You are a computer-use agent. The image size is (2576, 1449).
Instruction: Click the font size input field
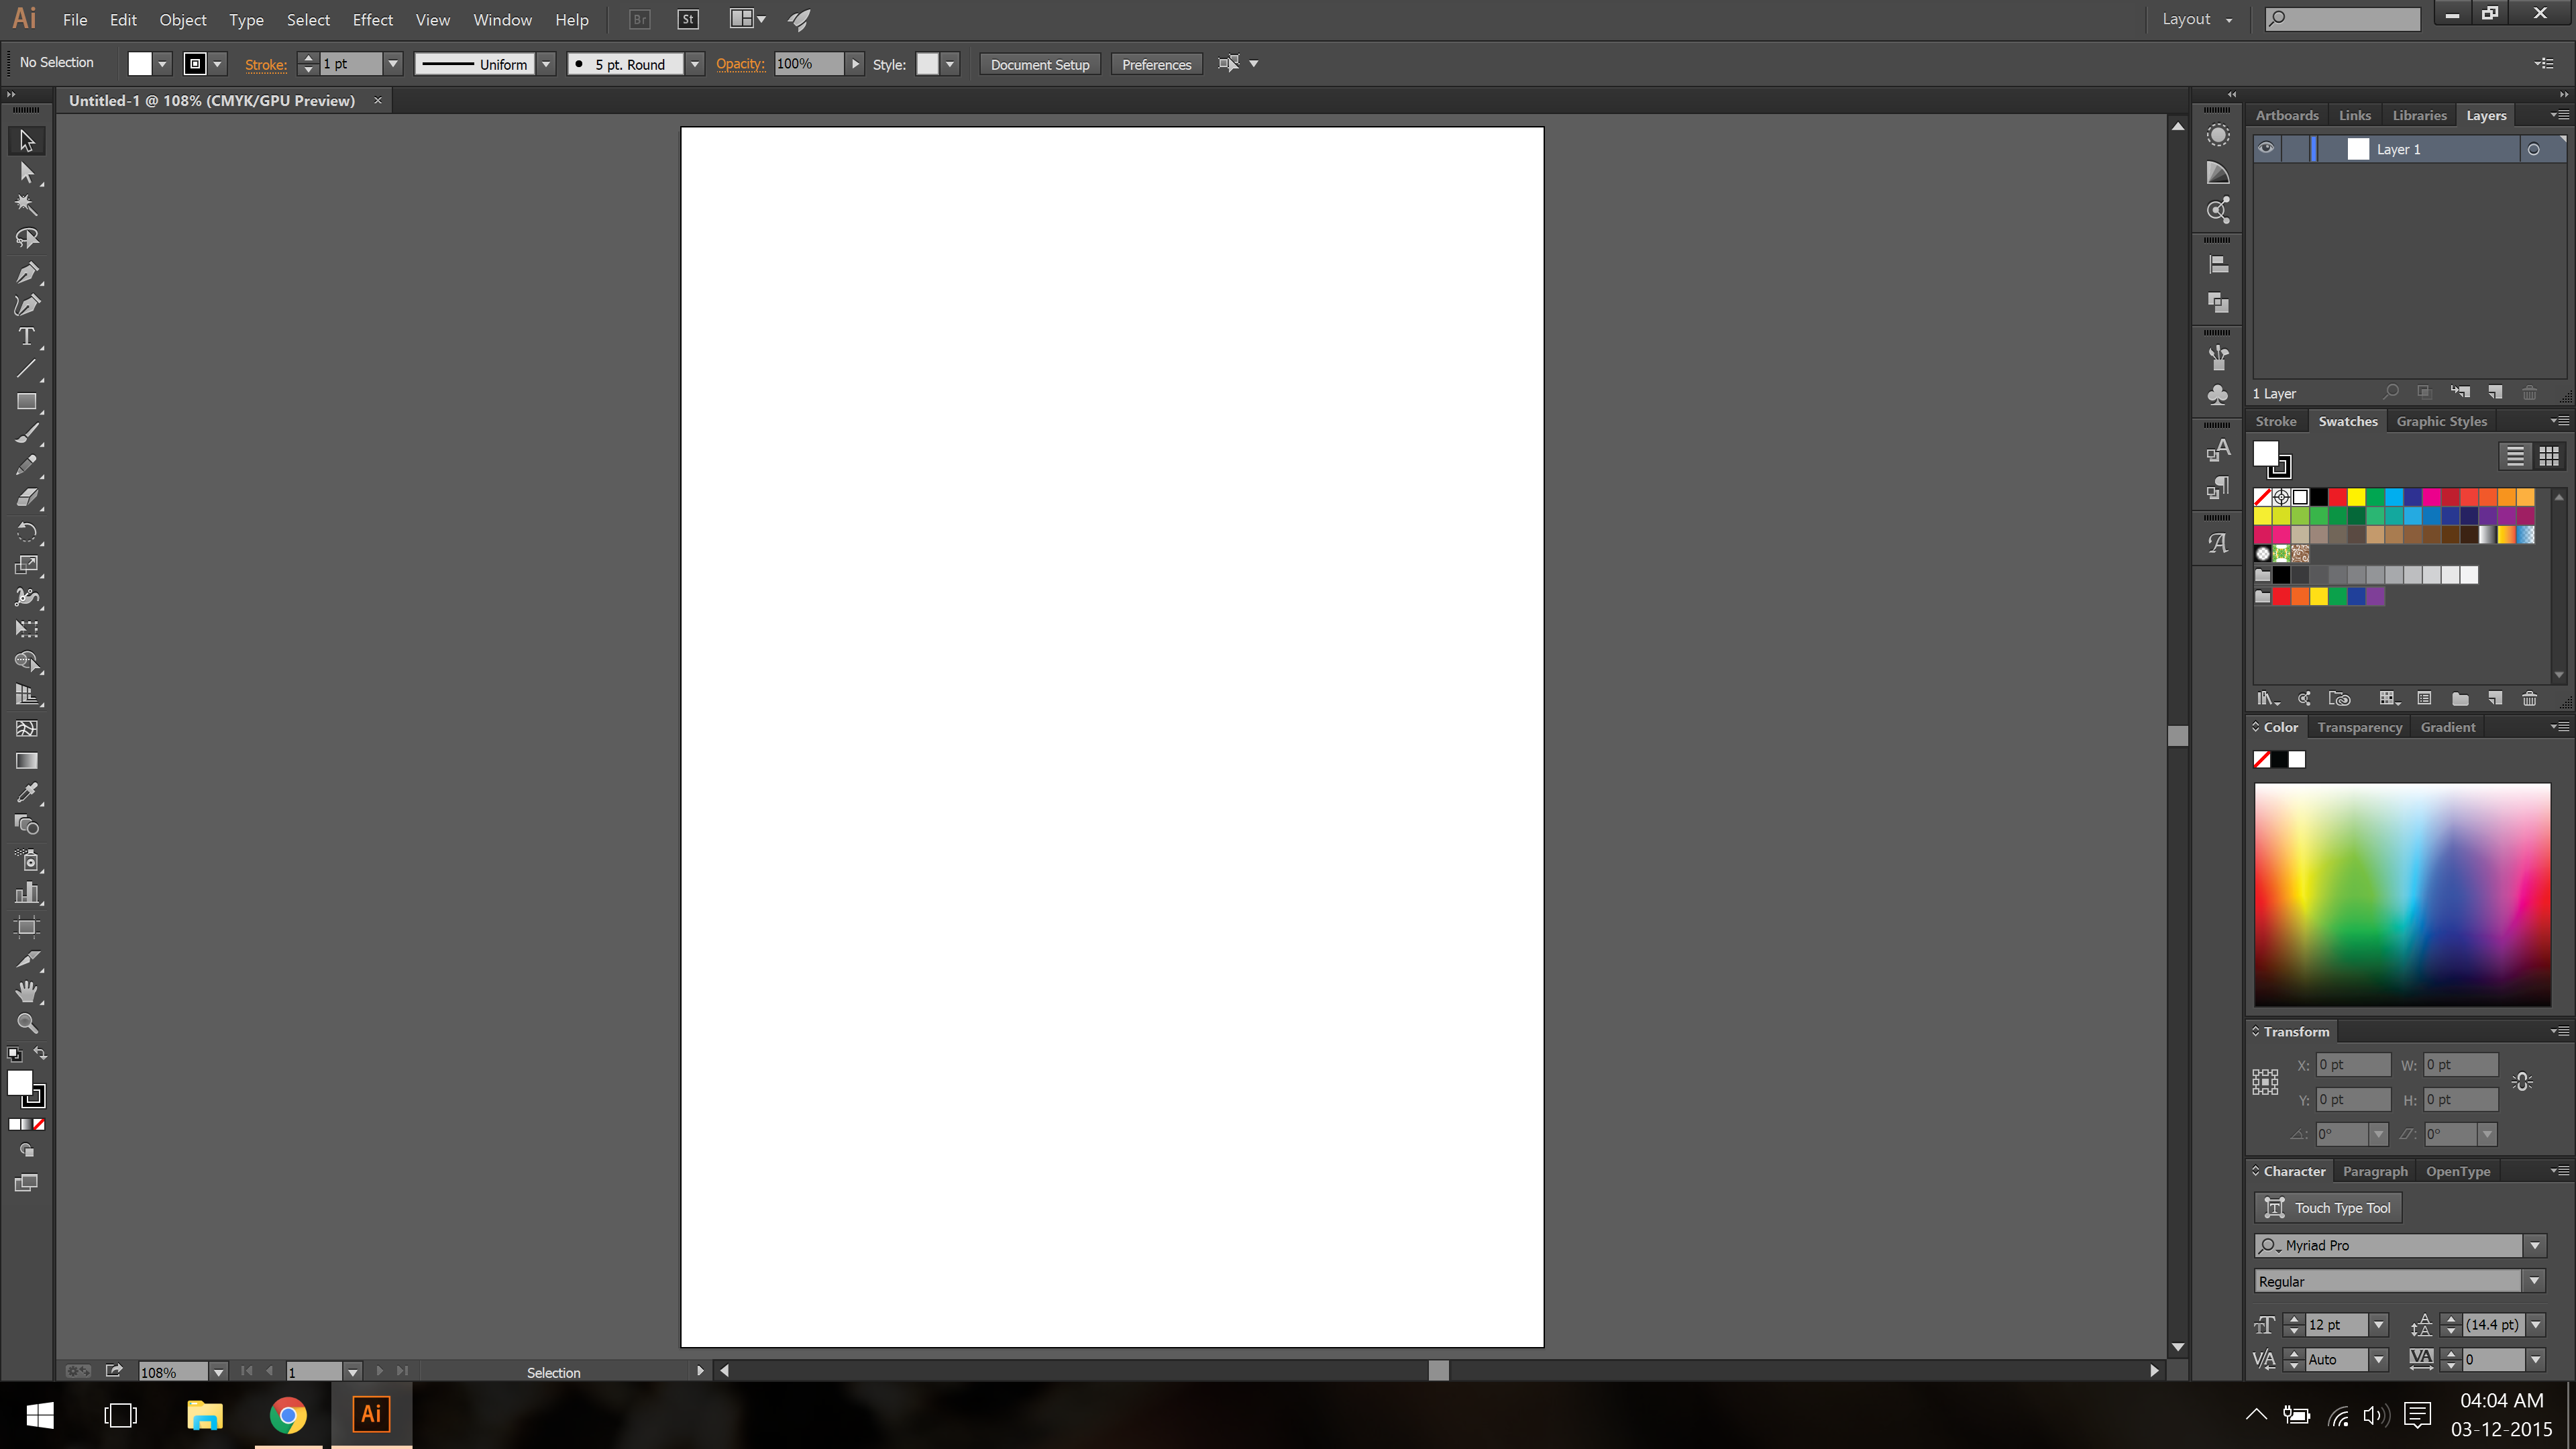click(x=2336, y=1325)
